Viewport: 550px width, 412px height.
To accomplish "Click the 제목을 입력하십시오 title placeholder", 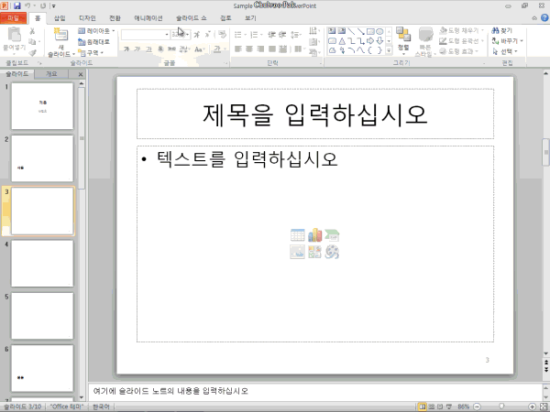I will pyautogui.click(x=315, y=114).
